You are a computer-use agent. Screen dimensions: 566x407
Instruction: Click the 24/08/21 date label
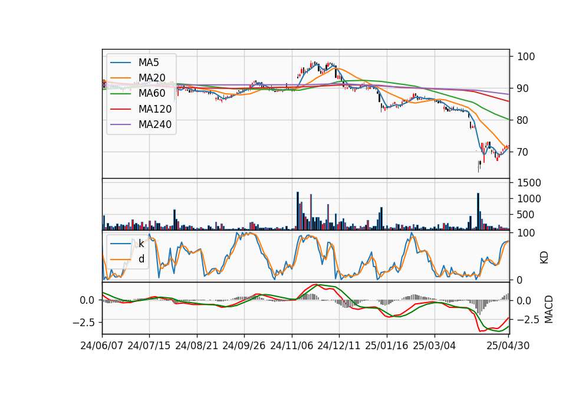[x=197, y=346]
